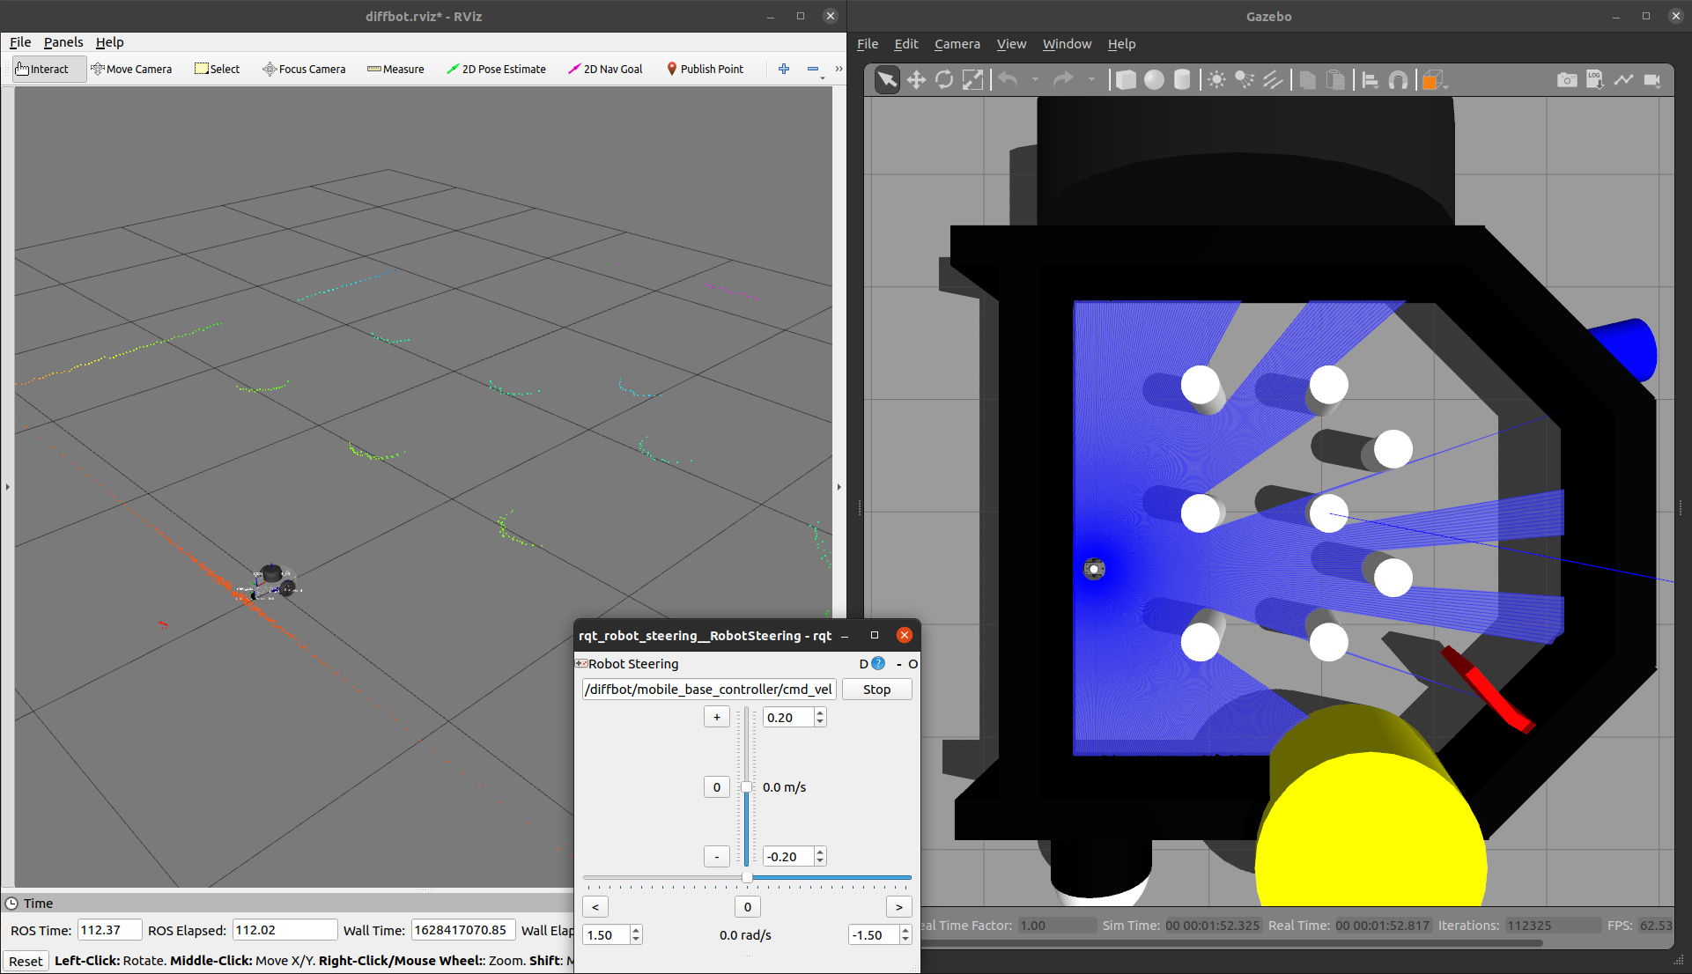Open the Panels menu in RViz
Screen dimensions: 1692x974
coord(63,41)
